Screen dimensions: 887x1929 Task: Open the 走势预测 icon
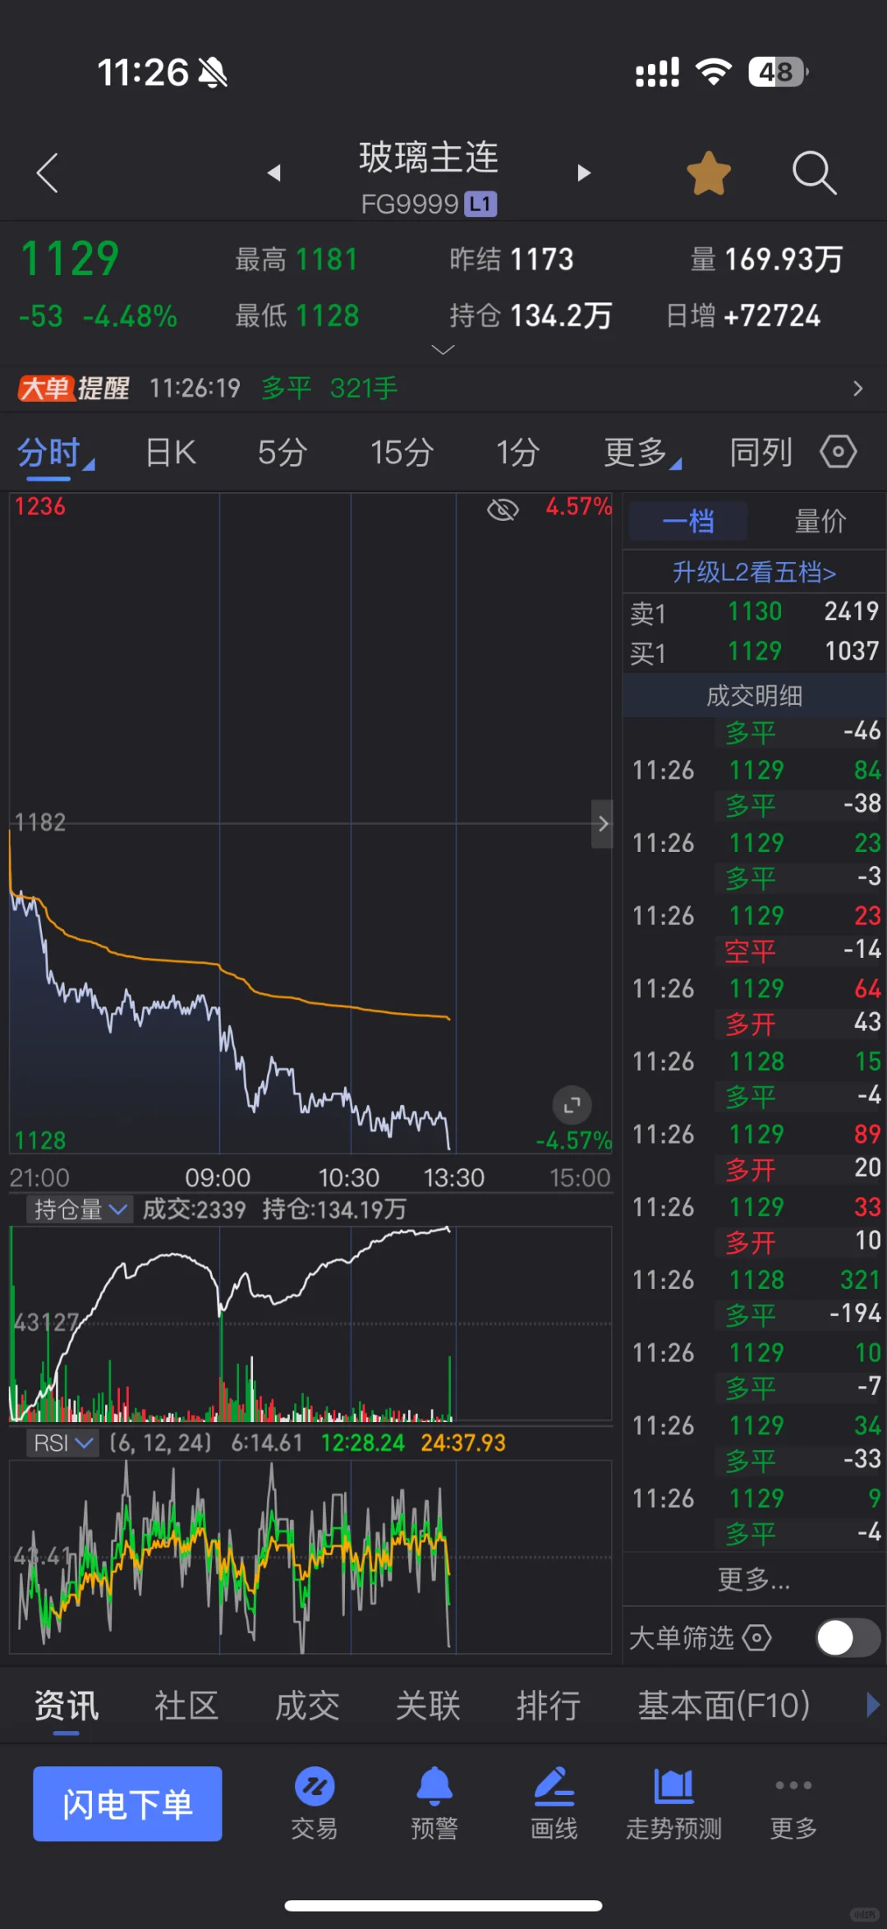click(x=674, y=1802)
